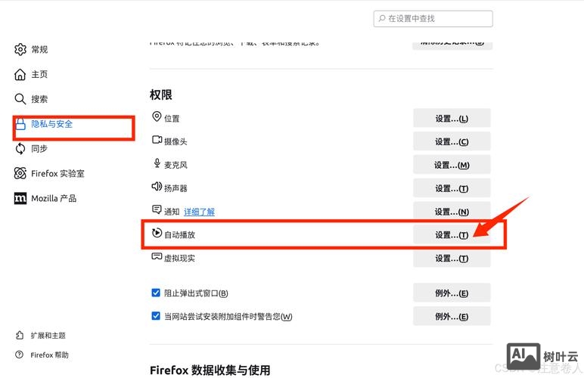This screenshot has height=378, width=584.
Task: Click the 麦克风 label text
Action: pos(176,165)
